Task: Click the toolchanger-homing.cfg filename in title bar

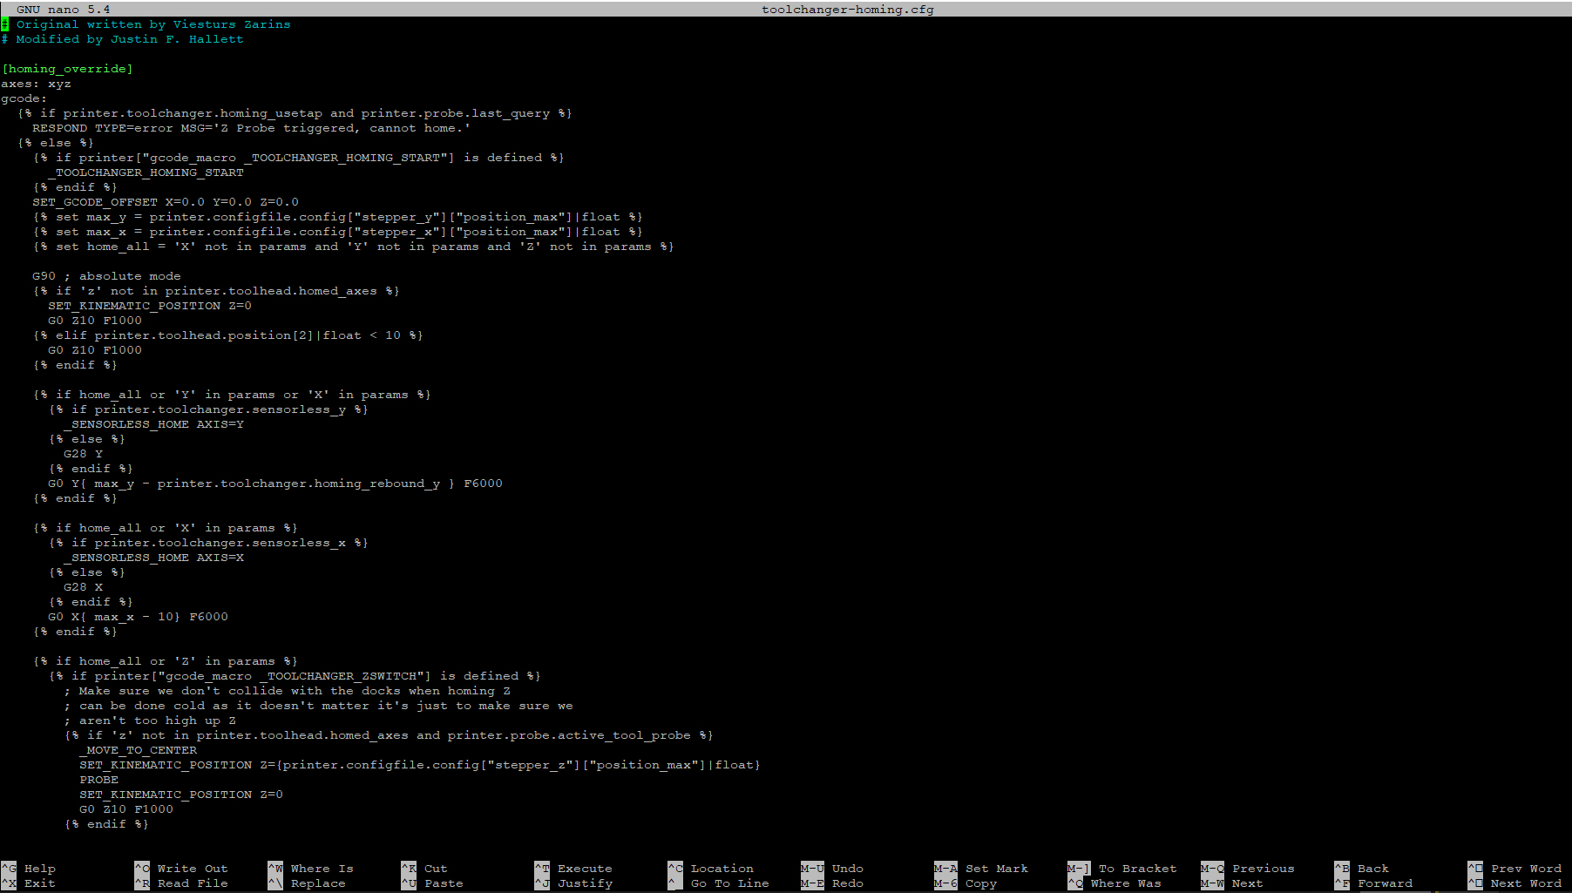Action: [847, 10]
